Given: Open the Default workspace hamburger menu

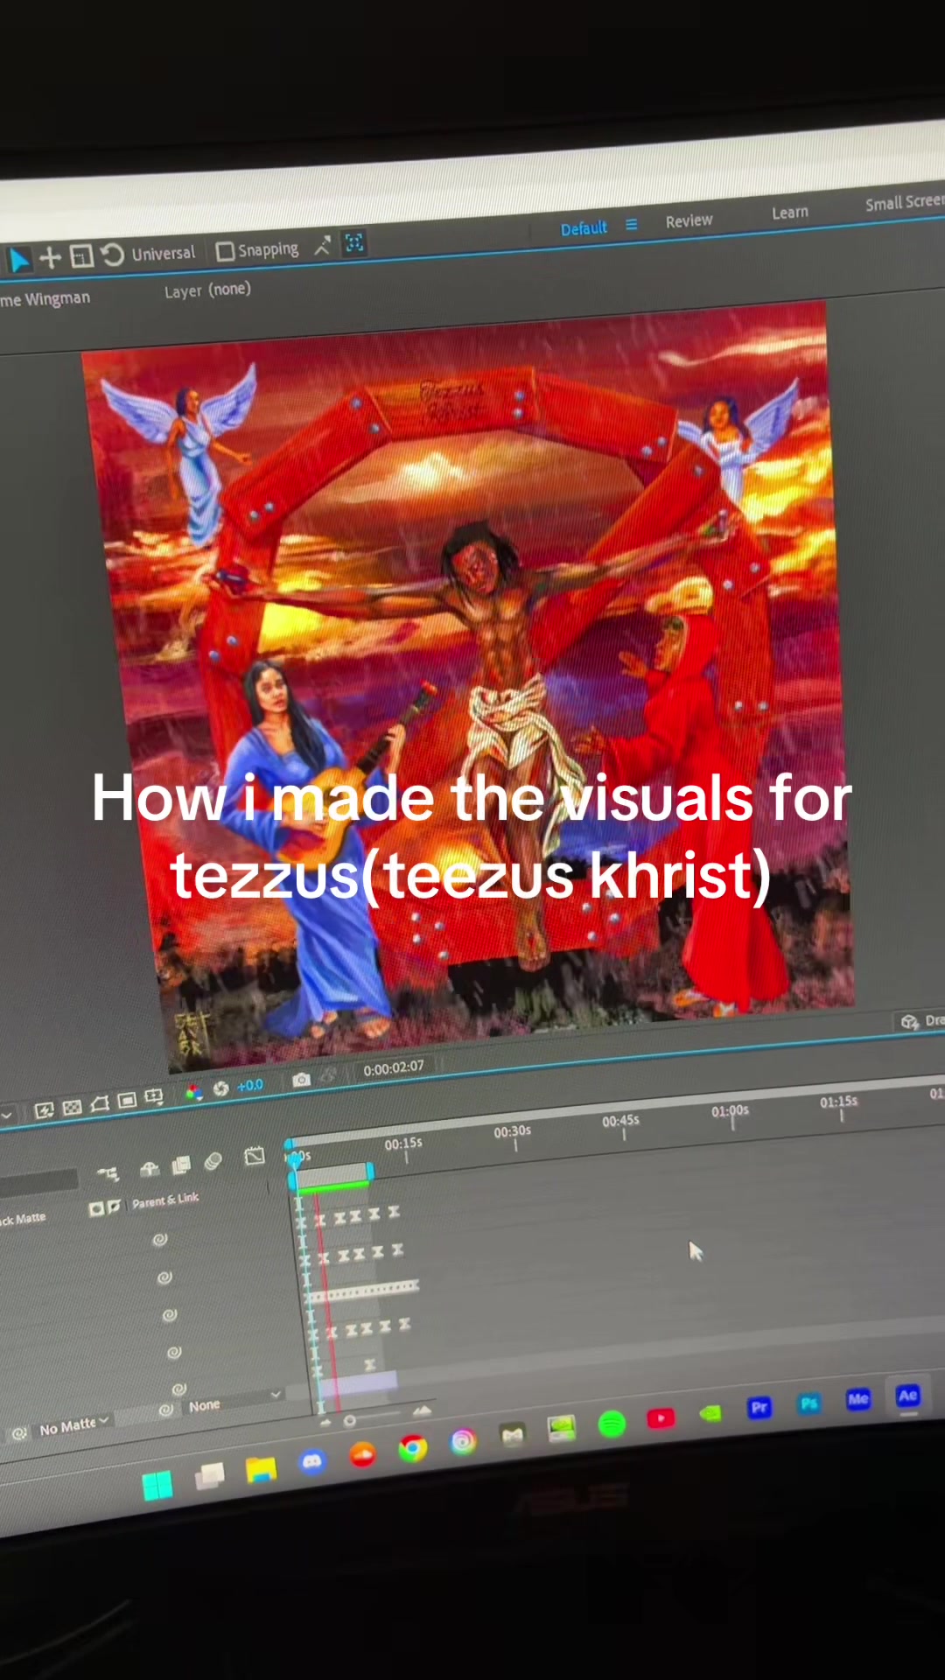Looking at the screenshot, I should click(x=631, y=225).
